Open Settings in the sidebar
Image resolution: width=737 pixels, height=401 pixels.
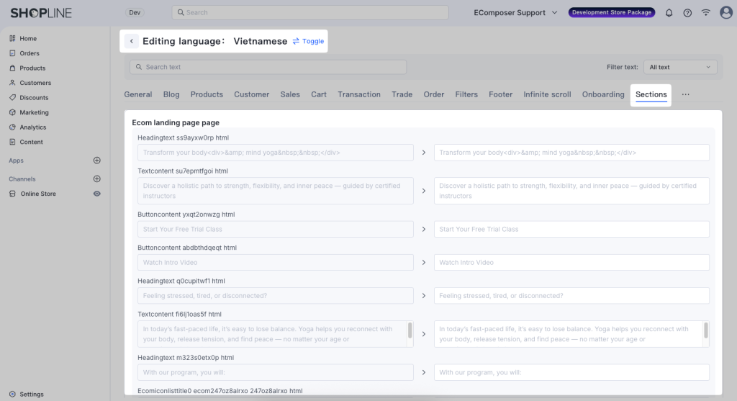click(x=32, y=394)
